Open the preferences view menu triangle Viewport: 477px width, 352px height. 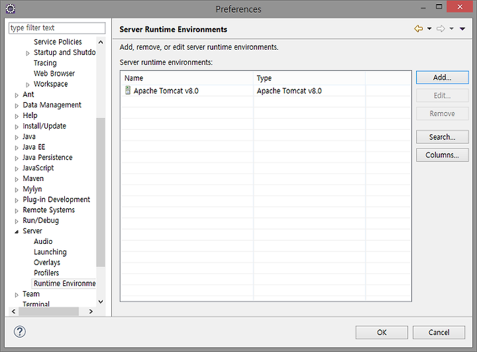pyautogui.click(x=462, y=29)
